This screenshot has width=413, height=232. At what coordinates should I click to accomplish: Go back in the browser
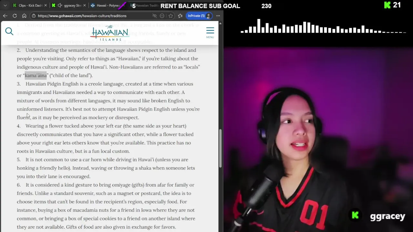(x=5, y=15)
